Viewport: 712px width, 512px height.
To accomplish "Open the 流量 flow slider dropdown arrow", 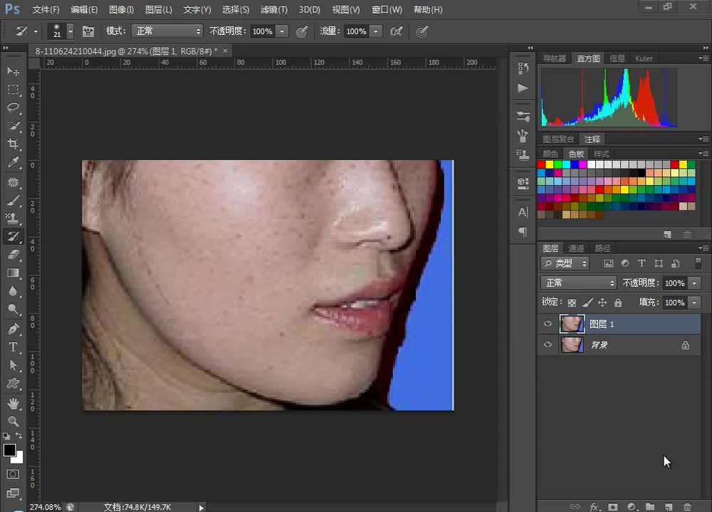I will click(376, 31).
